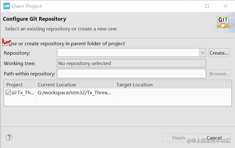The height and width of the screenshot is (148, 235).
Task: Uncheck the Tx_Th... project checkbox
Action: [x=8, y=93]
